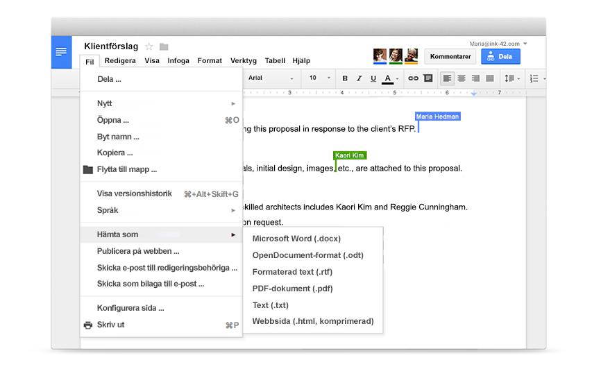Viewport: 592px width, 369px height.
Task: Justify the text
Action: pos(490,78)
